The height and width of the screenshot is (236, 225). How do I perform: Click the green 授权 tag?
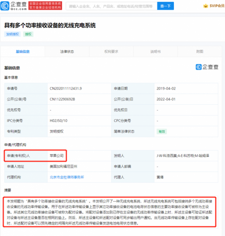tap(28, 34)
